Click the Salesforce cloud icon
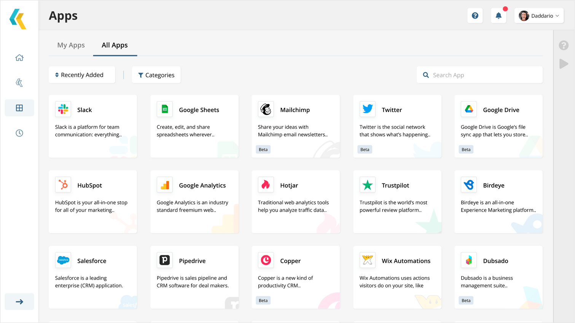The width and height of the screenshot is (575, 323). coord(63,260)
